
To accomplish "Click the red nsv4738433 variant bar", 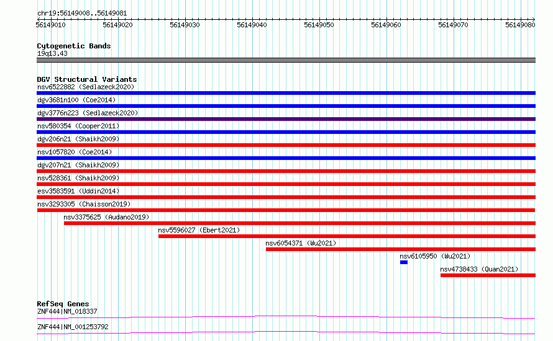I will [x=488, y=275].
